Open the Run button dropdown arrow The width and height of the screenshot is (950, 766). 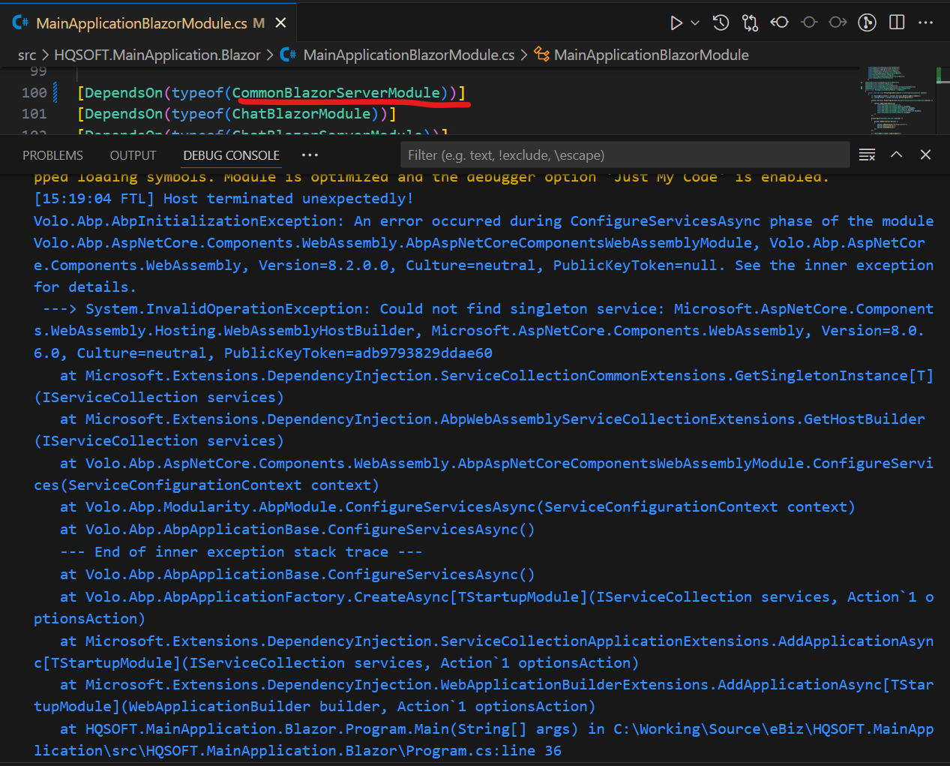(695, 23)
